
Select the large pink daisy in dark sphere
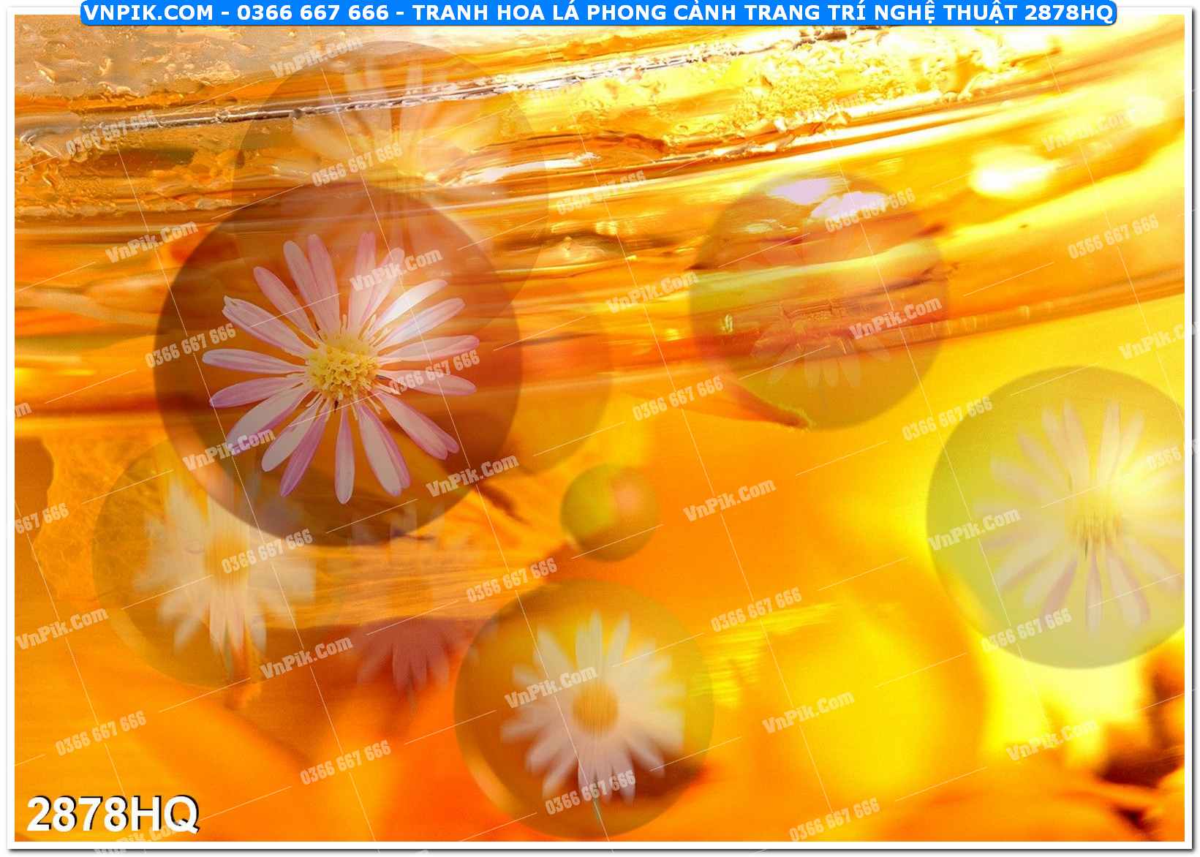339,369
